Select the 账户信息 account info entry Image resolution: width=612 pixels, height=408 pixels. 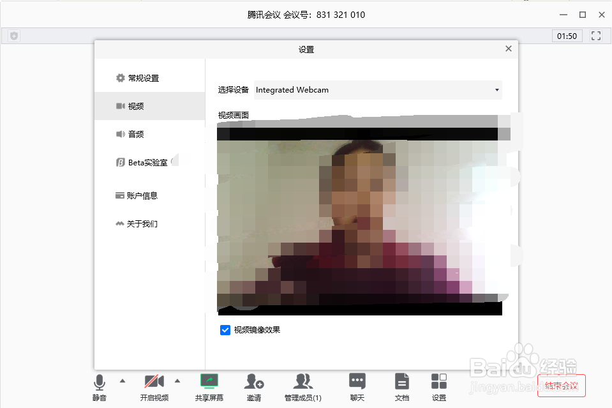tap(141, 195)
